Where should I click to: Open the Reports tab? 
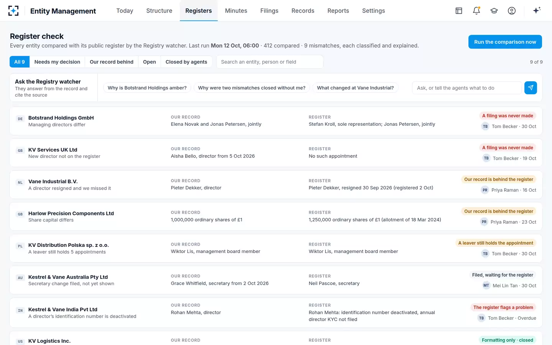point(338,11)
